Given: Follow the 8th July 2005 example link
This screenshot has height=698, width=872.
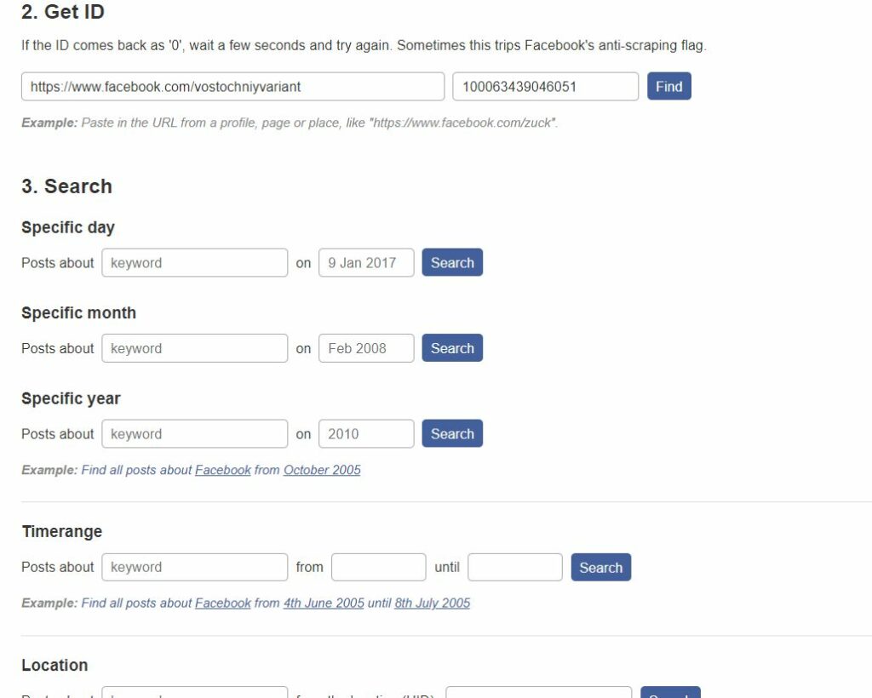Looking at the screenshot, I should (432, 603).
